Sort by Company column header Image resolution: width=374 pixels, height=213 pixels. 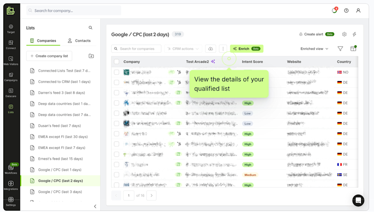pyautogui.click(x=132, y=62)
